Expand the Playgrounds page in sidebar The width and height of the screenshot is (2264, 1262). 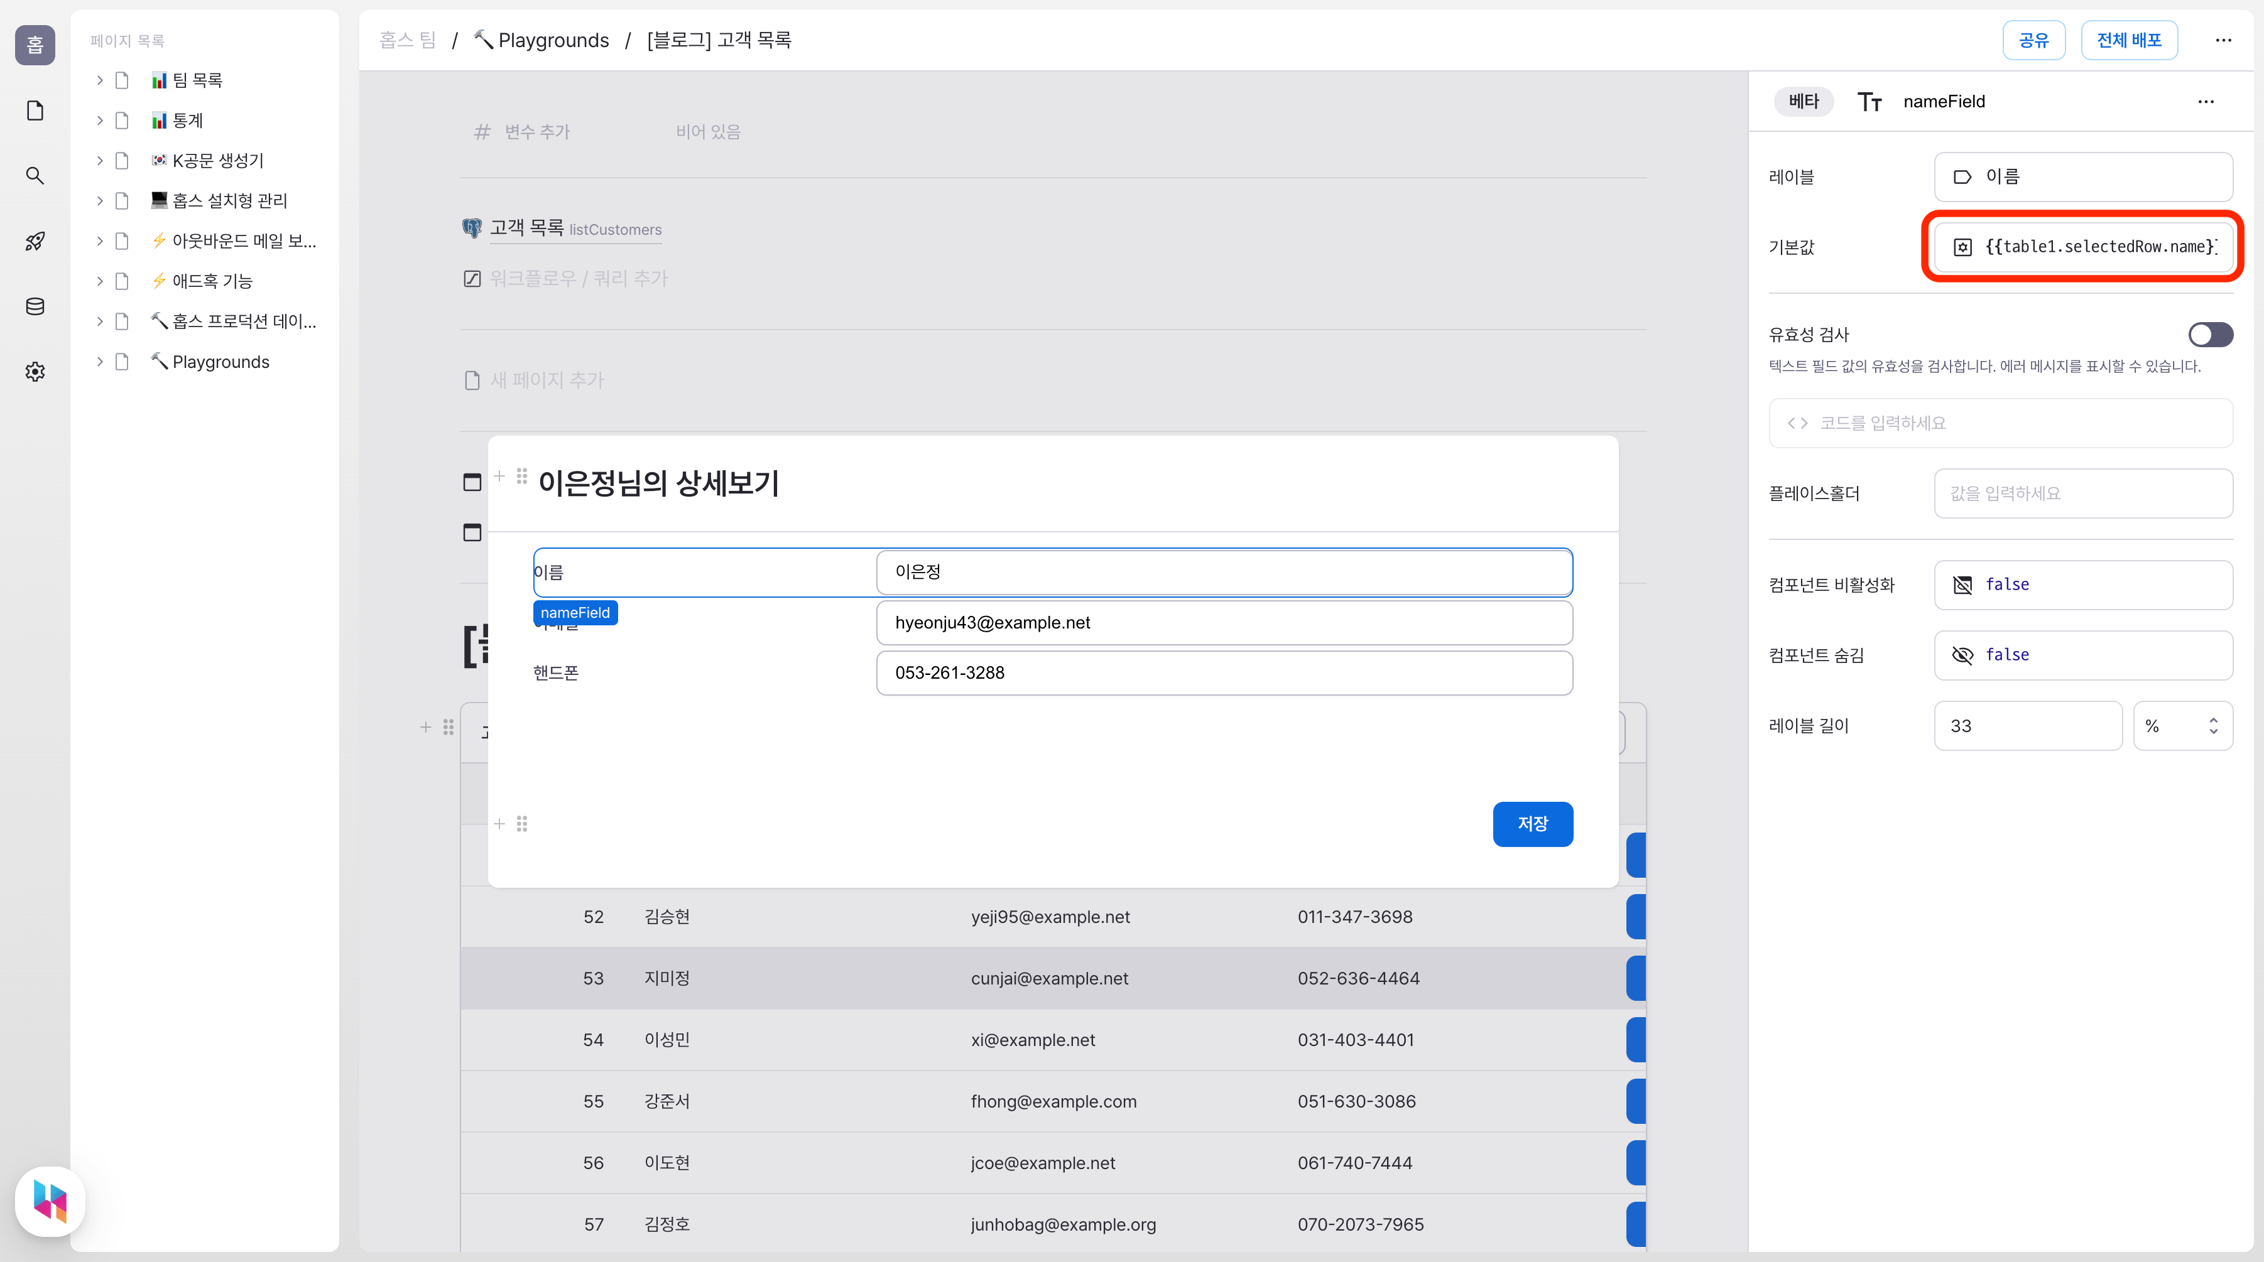(99, 362)
